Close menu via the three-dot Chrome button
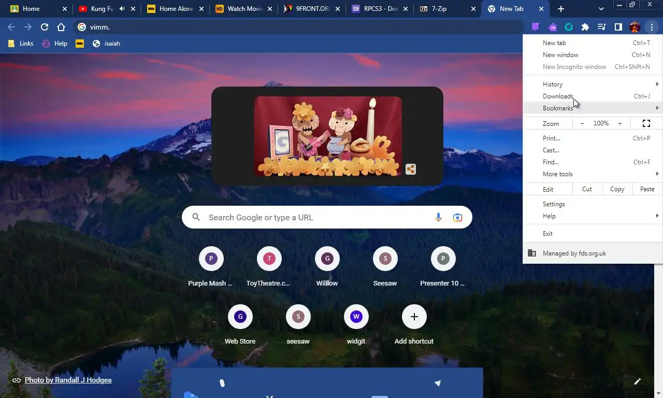The width and height of the screenshot is (663, 398). (652, 27)
